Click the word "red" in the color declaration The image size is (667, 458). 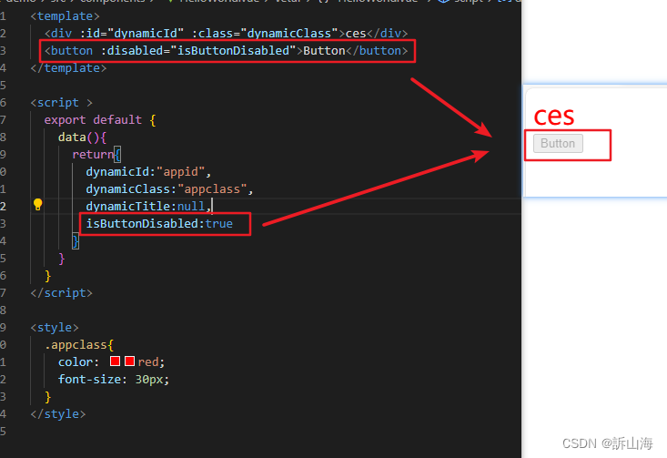click(x=148, y=361)
